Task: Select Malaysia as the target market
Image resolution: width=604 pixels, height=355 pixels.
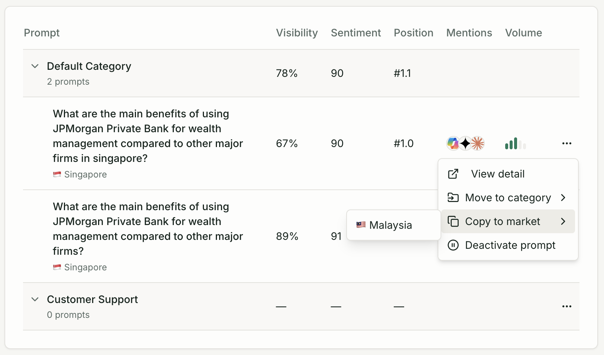Action: (x=394, y=225)
